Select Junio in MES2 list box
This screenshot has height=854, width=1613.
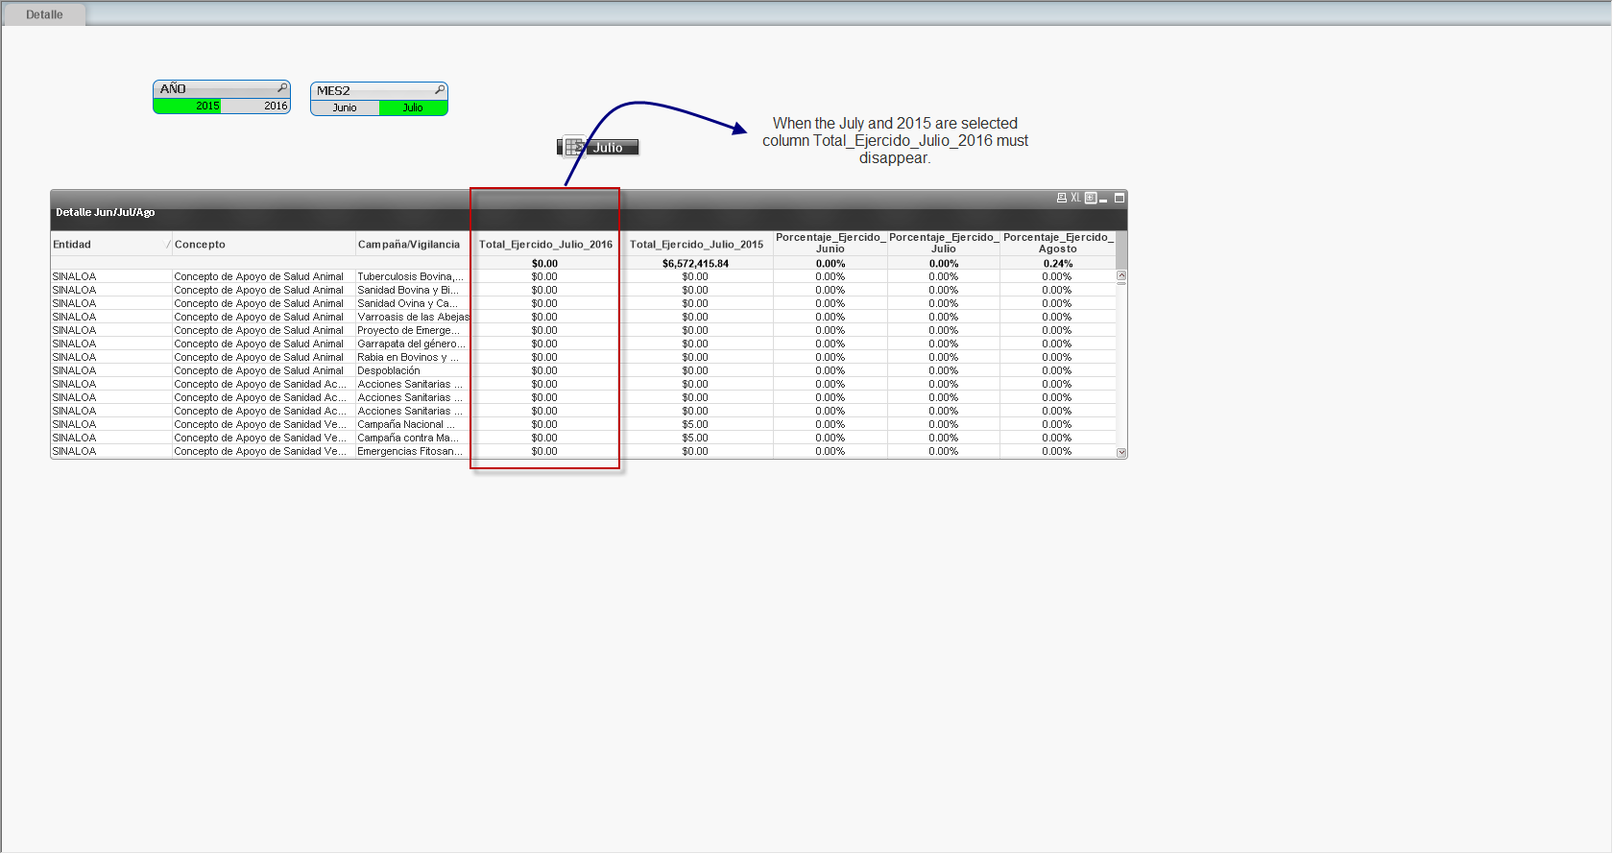tap(345, 107)
